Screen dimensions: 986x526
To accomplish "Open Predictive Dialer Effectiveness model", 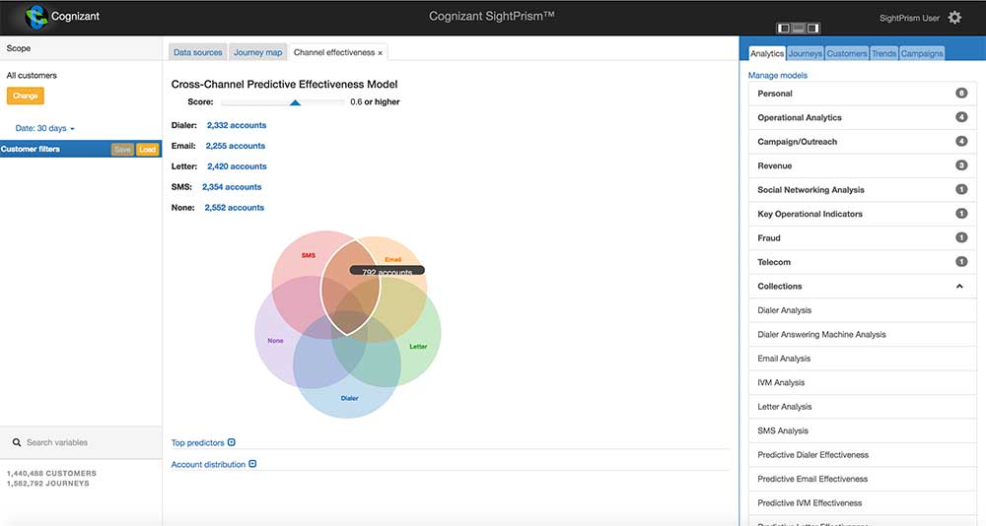I will (862, 455).
